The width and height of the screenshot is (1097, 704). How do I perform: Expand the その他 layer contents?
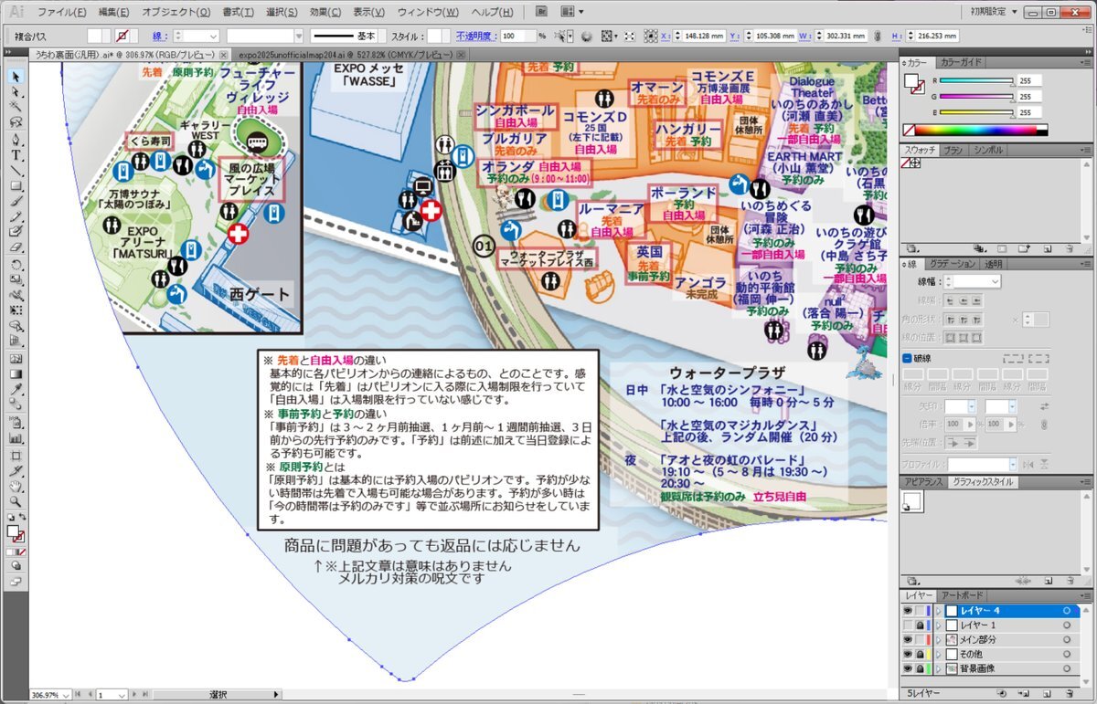(937, 655)
